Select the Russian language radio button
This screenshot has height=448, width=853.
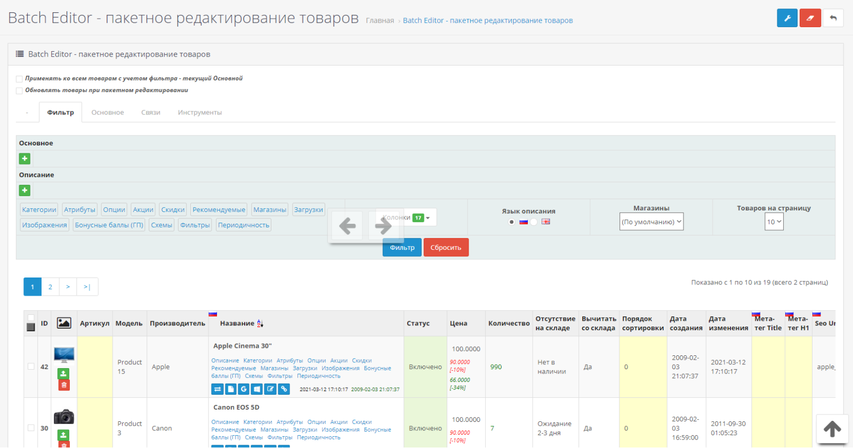click(512, 222)
